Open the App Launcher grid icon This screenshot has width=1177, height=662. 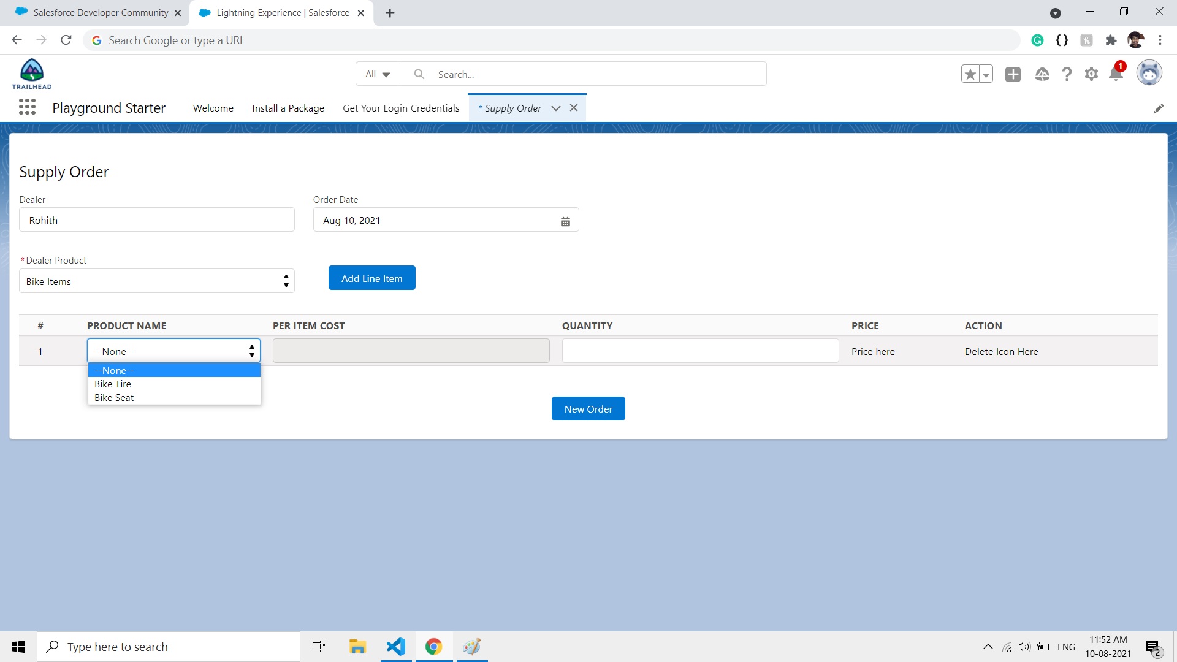pyautogui.click(x=27, y=107)
